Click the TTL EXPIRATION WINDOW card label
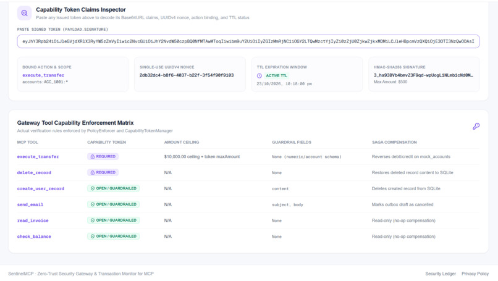The width and height of the screenshot is (498, 281). tap(282, 67)
